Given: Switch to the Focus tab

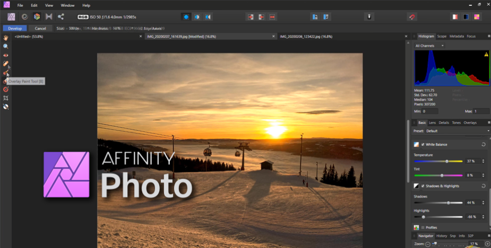Looking at the screenshot, I should (x=471, y=36).
